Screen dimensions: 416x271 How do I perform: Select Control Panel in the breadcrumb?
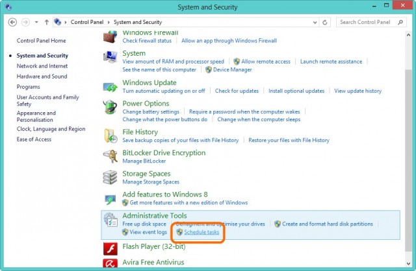pyautogui.click(x=87, y=22)
